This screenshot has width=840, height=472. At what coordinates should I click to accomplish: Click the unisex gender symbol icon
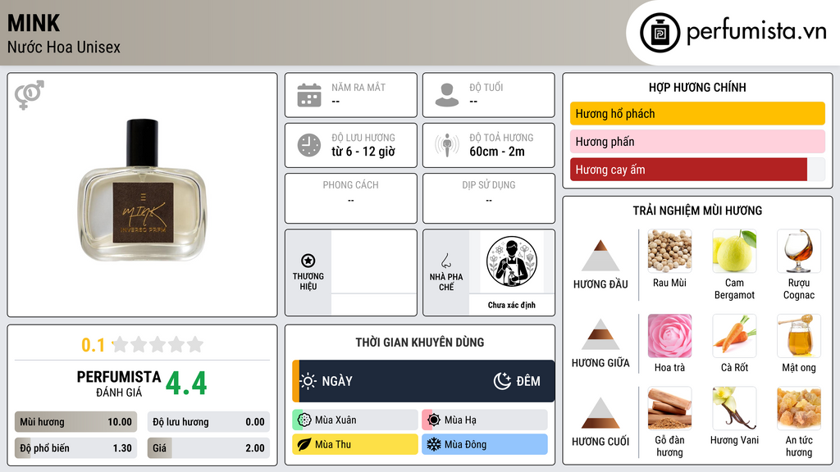(x=29, y=95)
